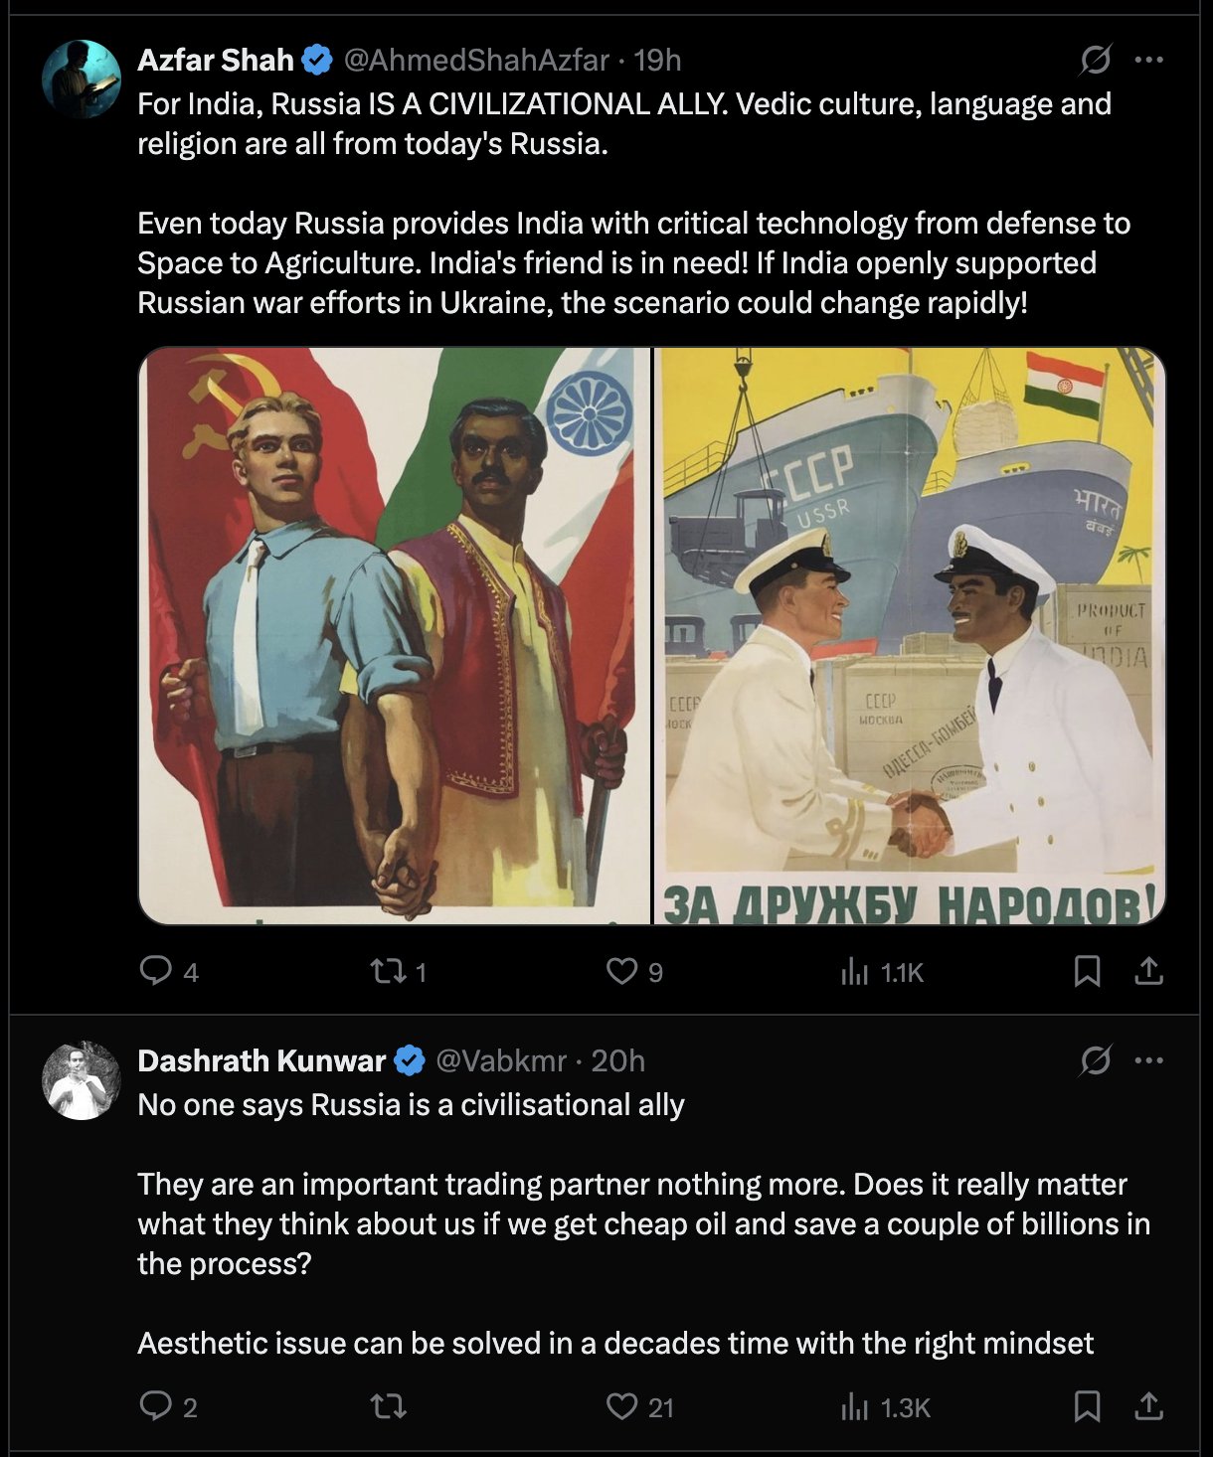Open Grok icon on Dashrath Kunwar's tweet
Image resolution: width=1213 pixels, height=1457 pixels.
click(x=1096, y=1061)
